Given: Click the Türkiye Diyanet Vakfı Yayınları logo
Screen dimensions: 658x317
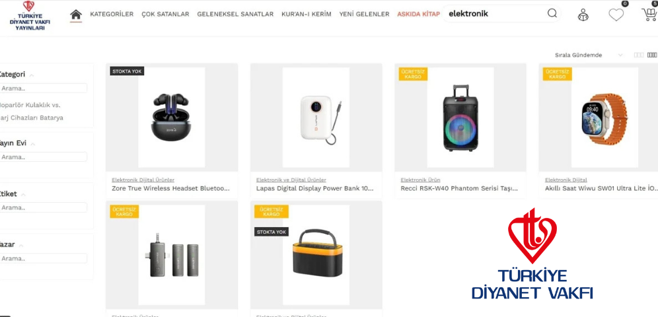Looking at the screenshot, I should [x=27, y=16].
